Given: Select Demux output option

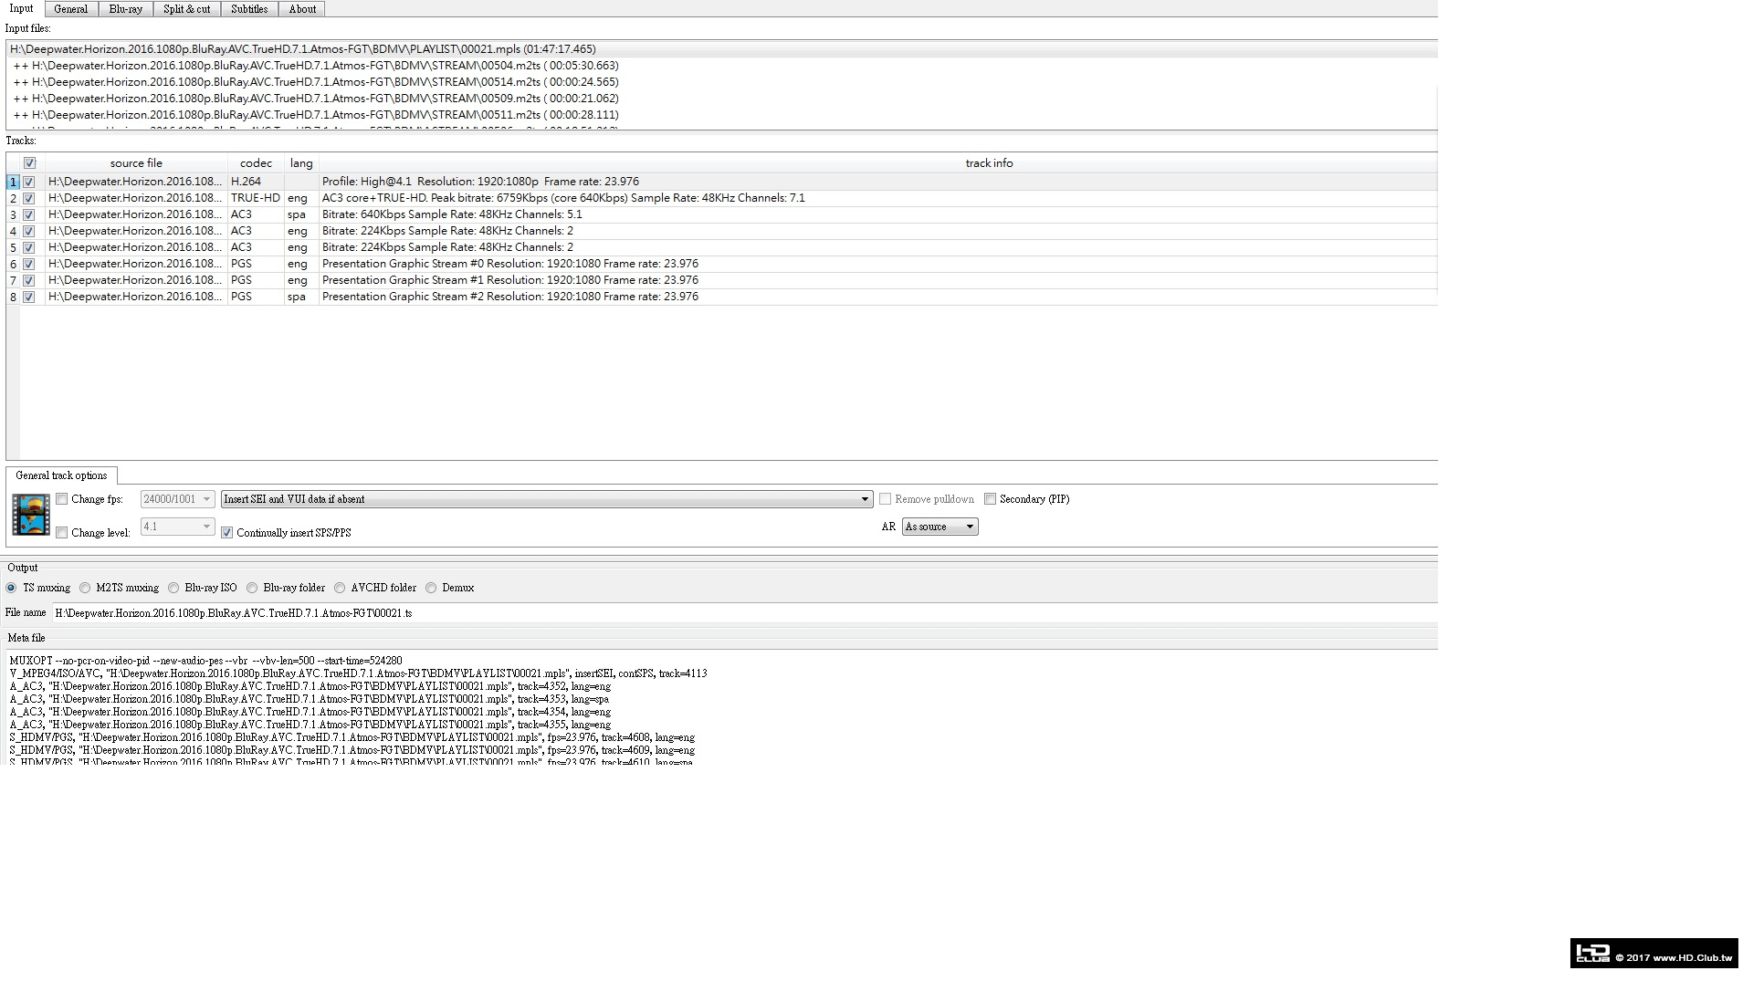Looking at the screenshot, I should coord(431,588).
